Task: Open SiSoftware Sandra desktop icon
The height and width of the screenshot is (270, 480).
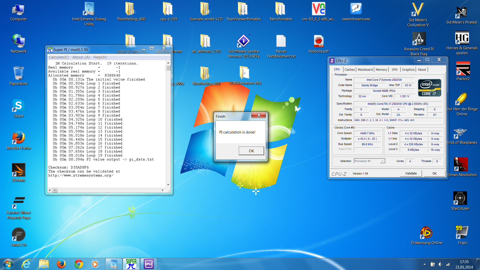Action: tap(243, 41)
